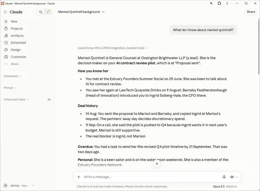Open the Marisol Quintrell background title dropdown
Screen dimensions: 260x191
81,12
